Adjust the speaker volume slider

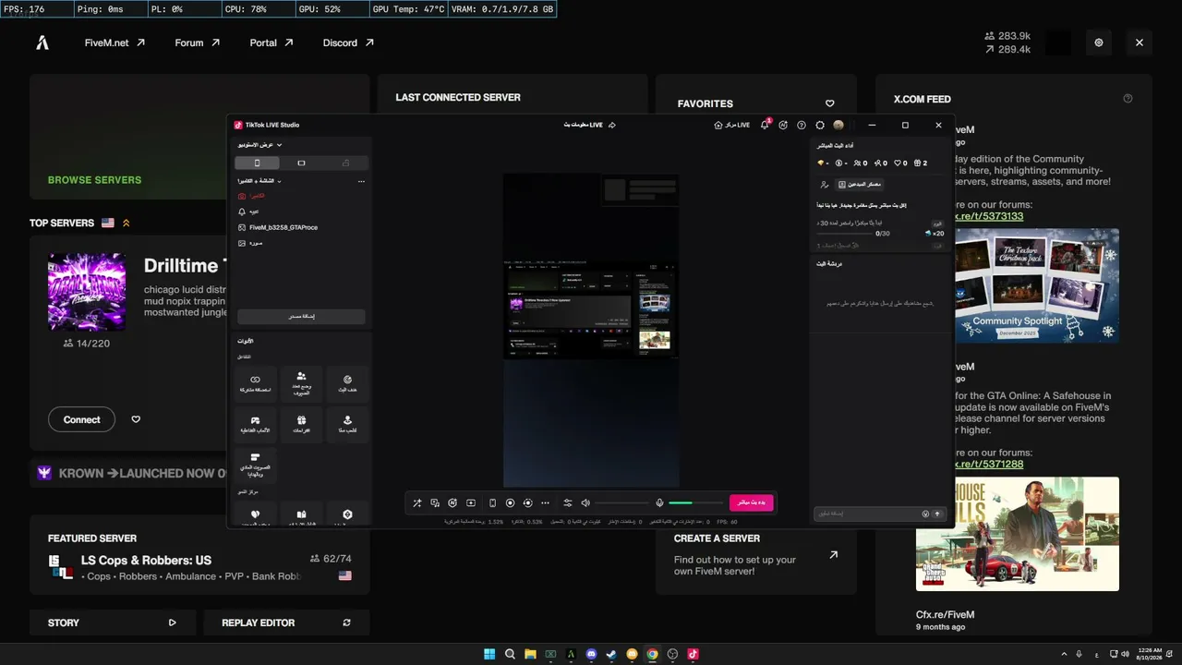tap(621, 502)
